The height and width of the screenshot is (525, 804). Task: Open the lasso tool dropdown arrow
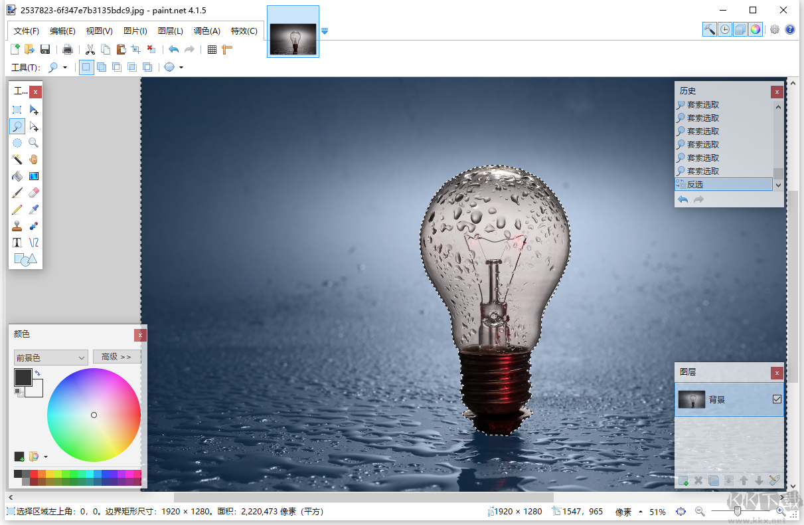point(64,66)
